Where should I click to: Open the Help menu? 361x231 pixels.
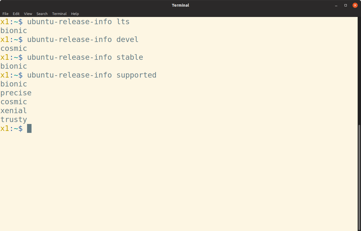75,14
